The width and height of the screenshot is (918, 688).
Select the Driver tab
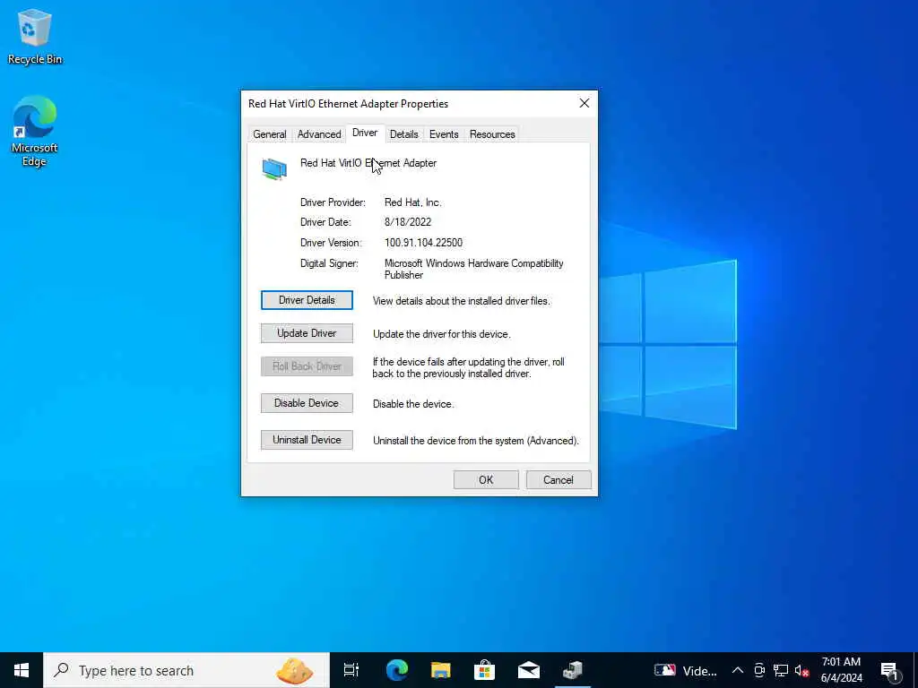(365, 133)
